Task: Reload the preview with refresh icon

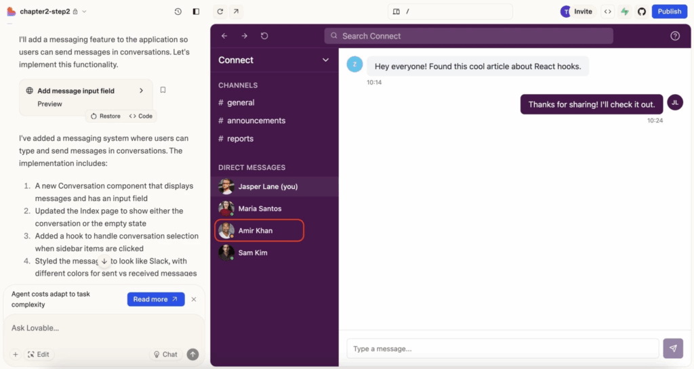Action: (220, 12)
